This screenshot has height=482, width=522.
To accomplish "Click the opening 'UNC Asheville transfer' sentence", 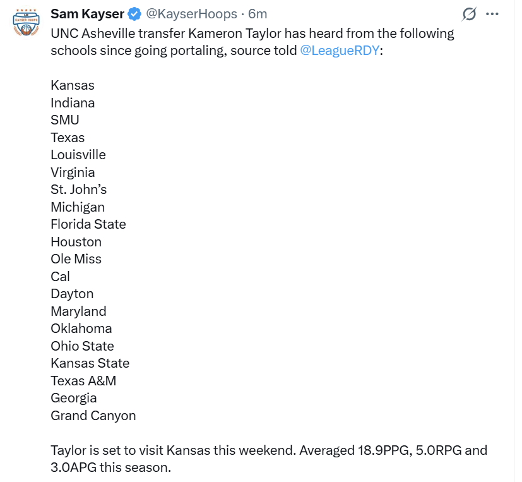I will (252, 33).
